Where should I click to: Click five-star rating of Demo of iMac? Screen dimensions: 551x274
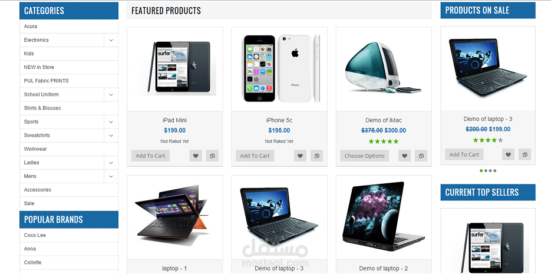point(384,141)
